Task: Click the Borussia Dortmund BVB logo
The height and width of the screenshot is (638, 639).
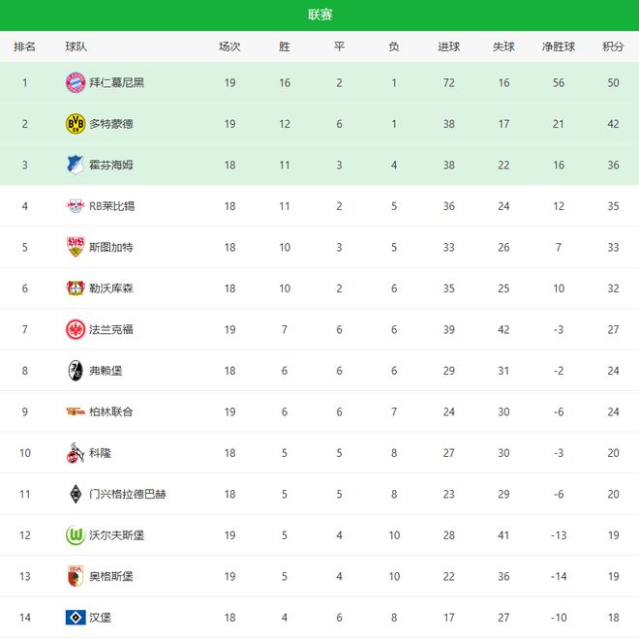Action: click(x=76, y=124)
